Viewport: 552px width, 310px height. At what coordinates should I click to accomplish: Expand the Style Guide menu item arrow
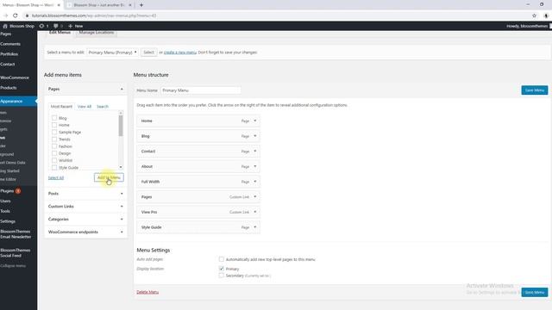click(x=255, y=227)
